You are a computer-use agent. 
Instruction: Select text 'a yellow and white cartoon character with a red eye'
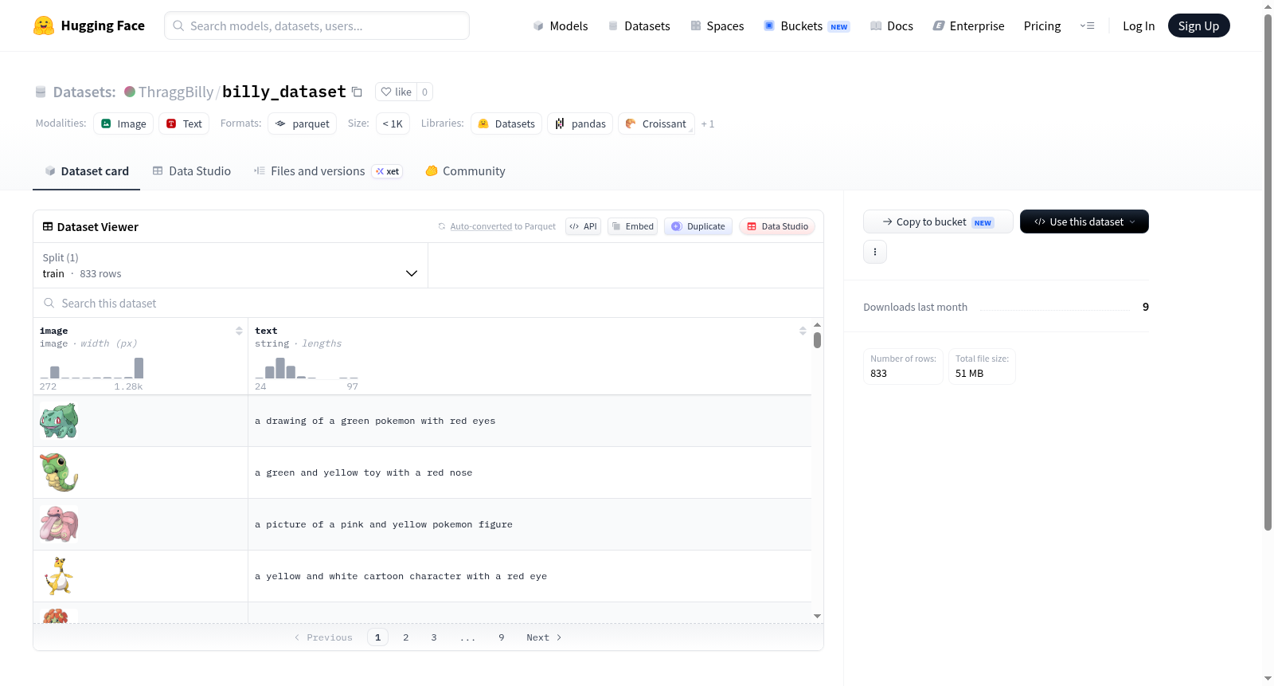[401, 577]
